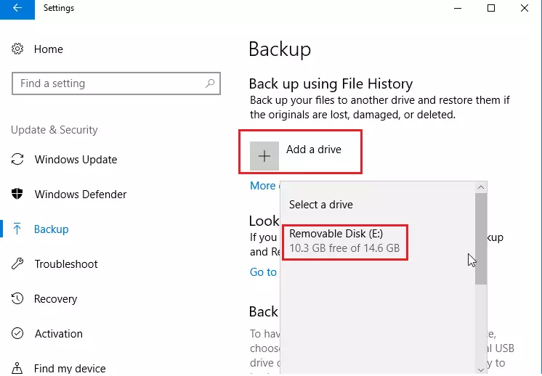Click the drive list scrollbar thumb
This screenshot has height=376, width=542.
point(481,239)
